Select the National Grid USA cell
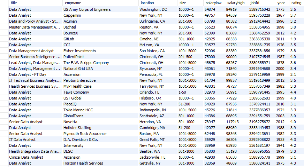Image resolution: width=304 pixels, height=167 pixels. [x=100, y=69]
